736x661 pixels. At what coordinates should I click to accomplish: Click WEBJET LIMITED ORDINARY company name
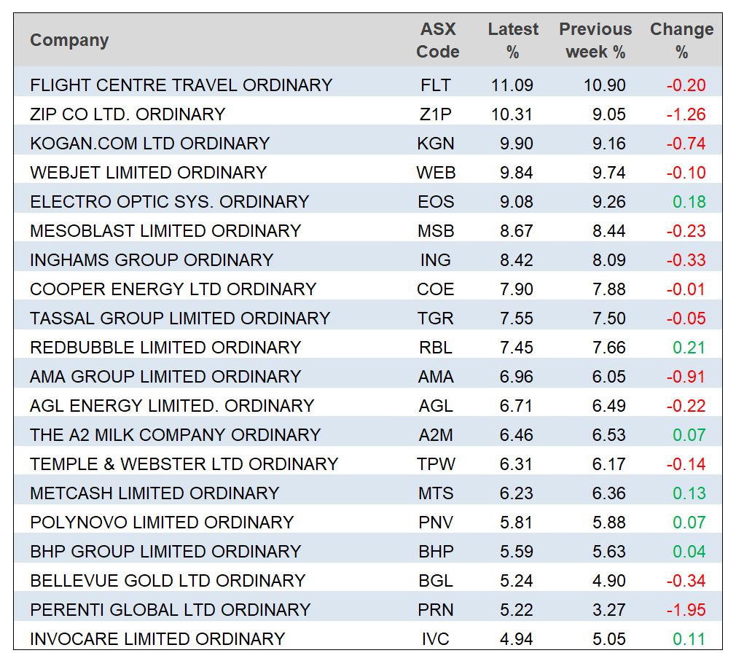148,173
